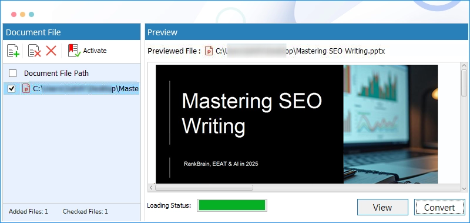Click the Checked Files: 1 status text
470x223 pixels.
click(x=85, y=211)
